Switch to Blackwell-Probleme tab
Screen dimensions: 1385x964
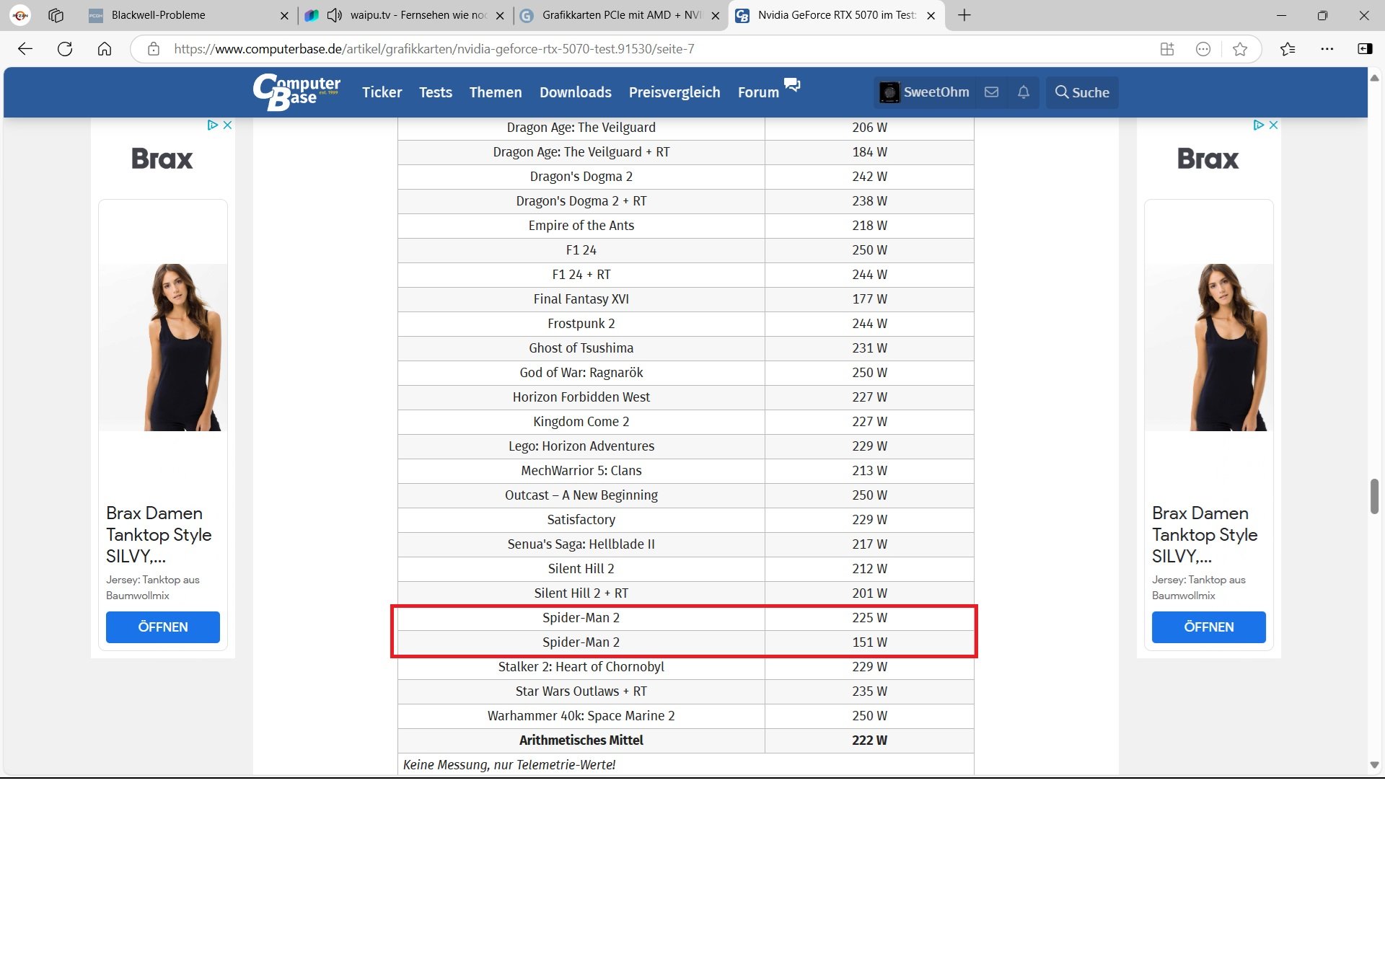[x=159, y=15]
